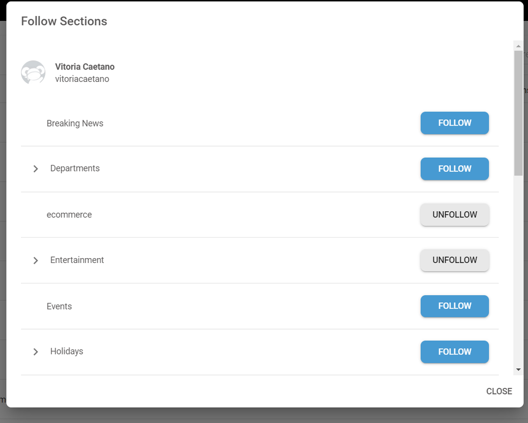Image resolution: width=528 pixels, height=423 pixels.
Task: Select the Departments section label
Action: pos(75,169)
